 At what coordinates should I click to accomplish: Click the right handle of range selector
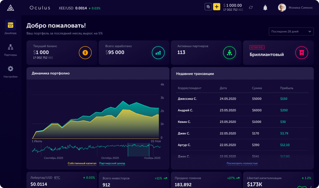click(149, 150)
